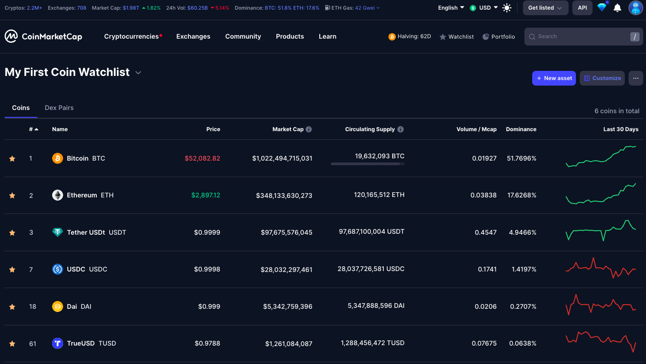Click the Portfolio pie chart icon

click(x=486, y=36)
